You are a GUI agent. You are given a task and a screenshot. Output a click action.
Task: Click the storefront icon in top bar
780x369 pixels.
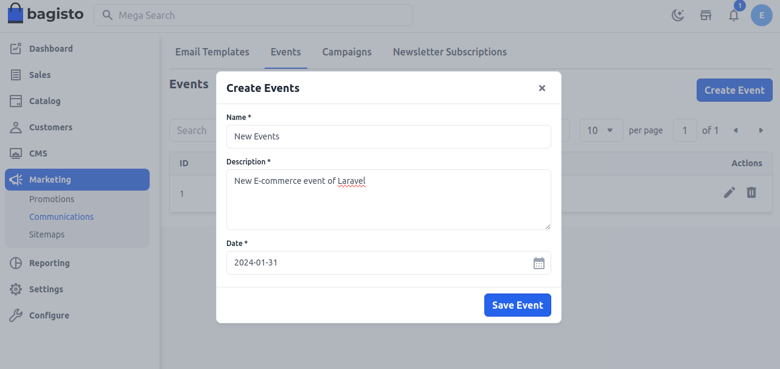pyautogui.click(x=706, y=15)
